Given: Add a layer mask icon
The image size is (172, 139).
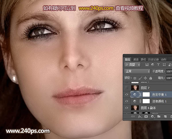Looking at the screenshot, I should (x=146, y=116).
